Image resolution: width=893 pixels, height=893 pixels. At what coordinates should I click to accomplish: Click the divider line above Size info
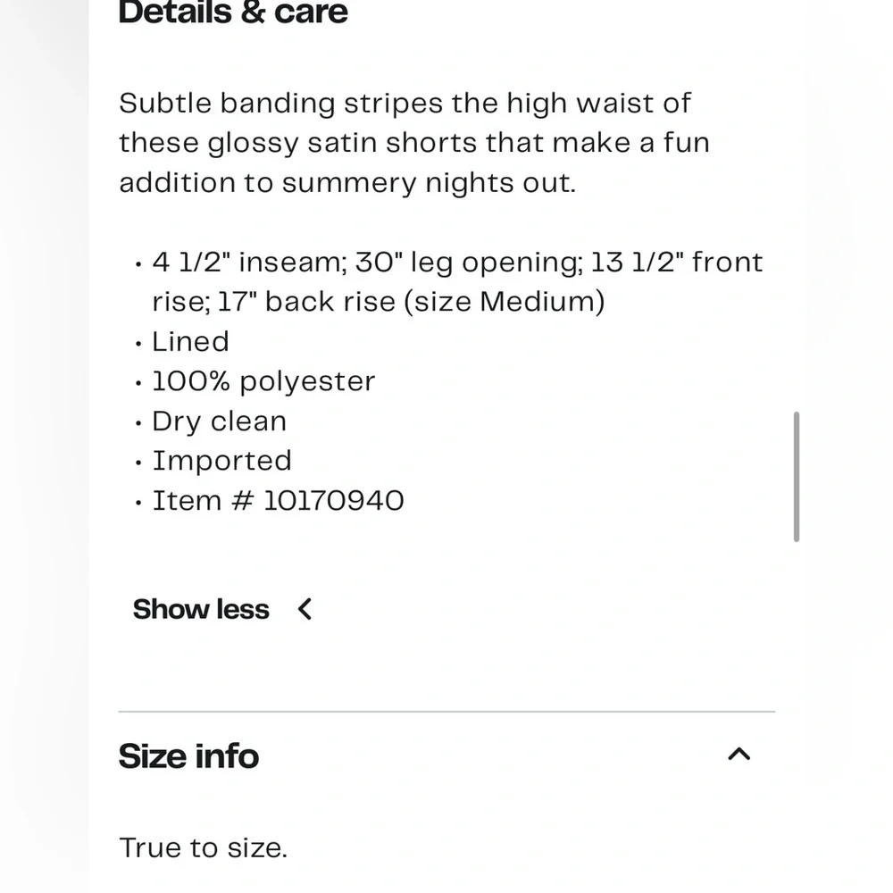pyautogui.click(x=446, y=712)
